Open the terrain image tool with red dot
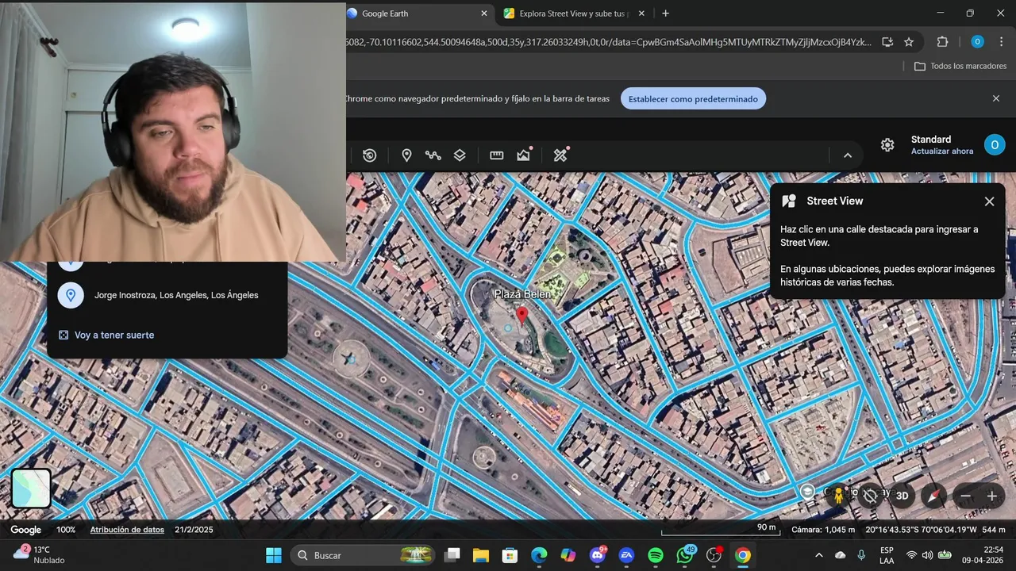This screenshot has height=571, width=1016. click(x=524, y=155)
